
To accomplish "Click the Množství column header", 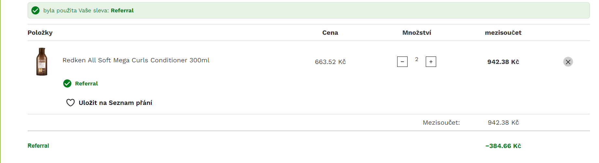I will 417,32.
